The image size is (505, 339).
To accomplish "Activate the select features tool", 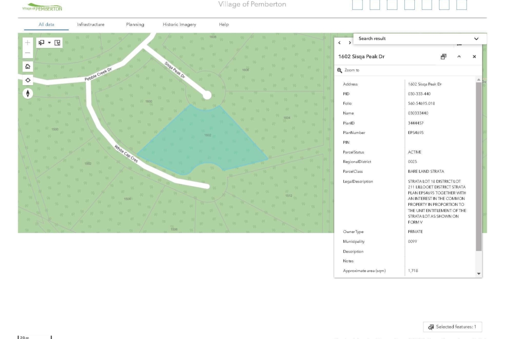I will pos(41,43).
